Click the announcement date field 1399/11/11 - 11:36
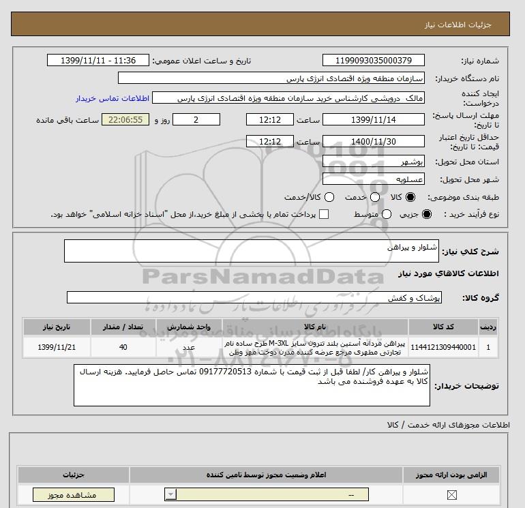 97,61
